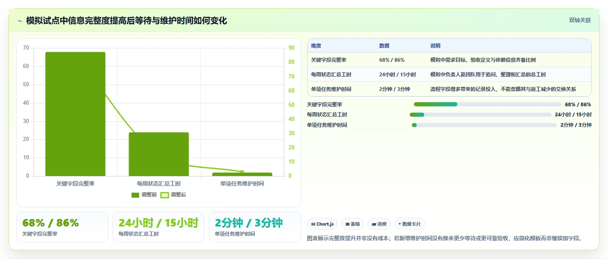
Task: Click the lightning icon beside the title
Action: [20, 21]
